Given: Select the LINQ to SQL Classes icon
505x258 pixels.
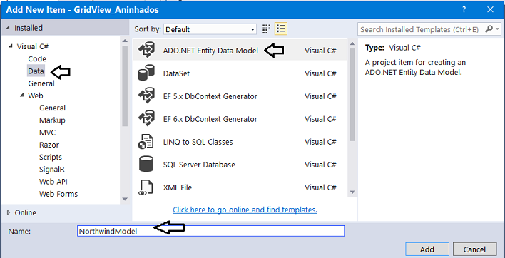Looking at the screenshot, I should (x=146, y=142).
